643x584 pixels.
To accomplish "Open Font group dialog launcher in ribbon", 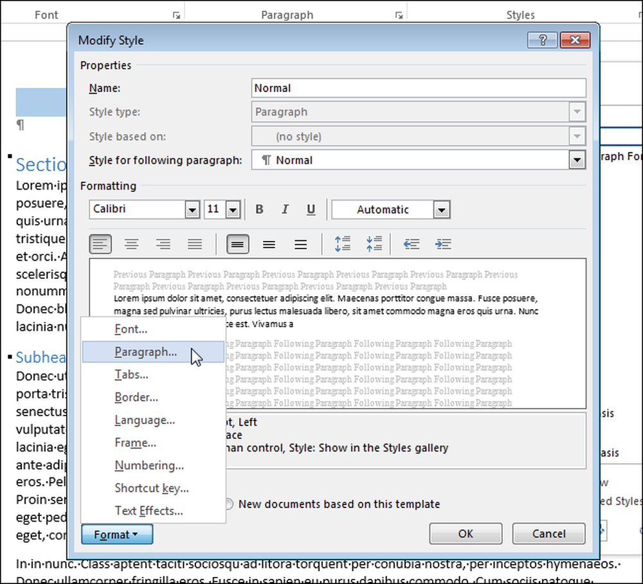I will (176, 15).
